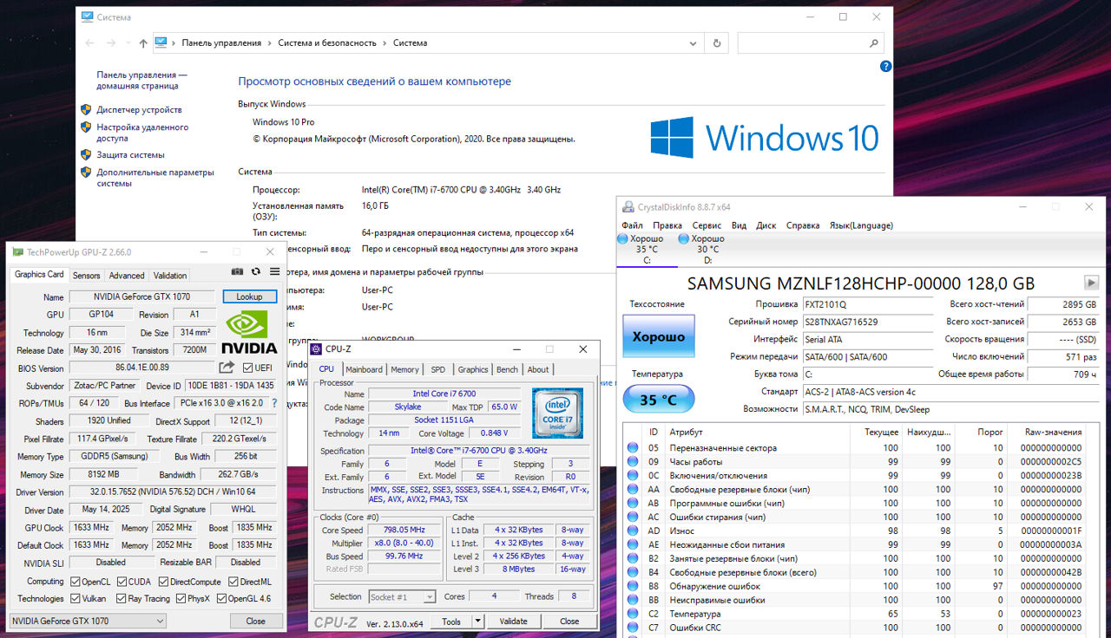
Task: Click the GPU-Z screenshot camera icon
Action: click(x=237, y=272)
